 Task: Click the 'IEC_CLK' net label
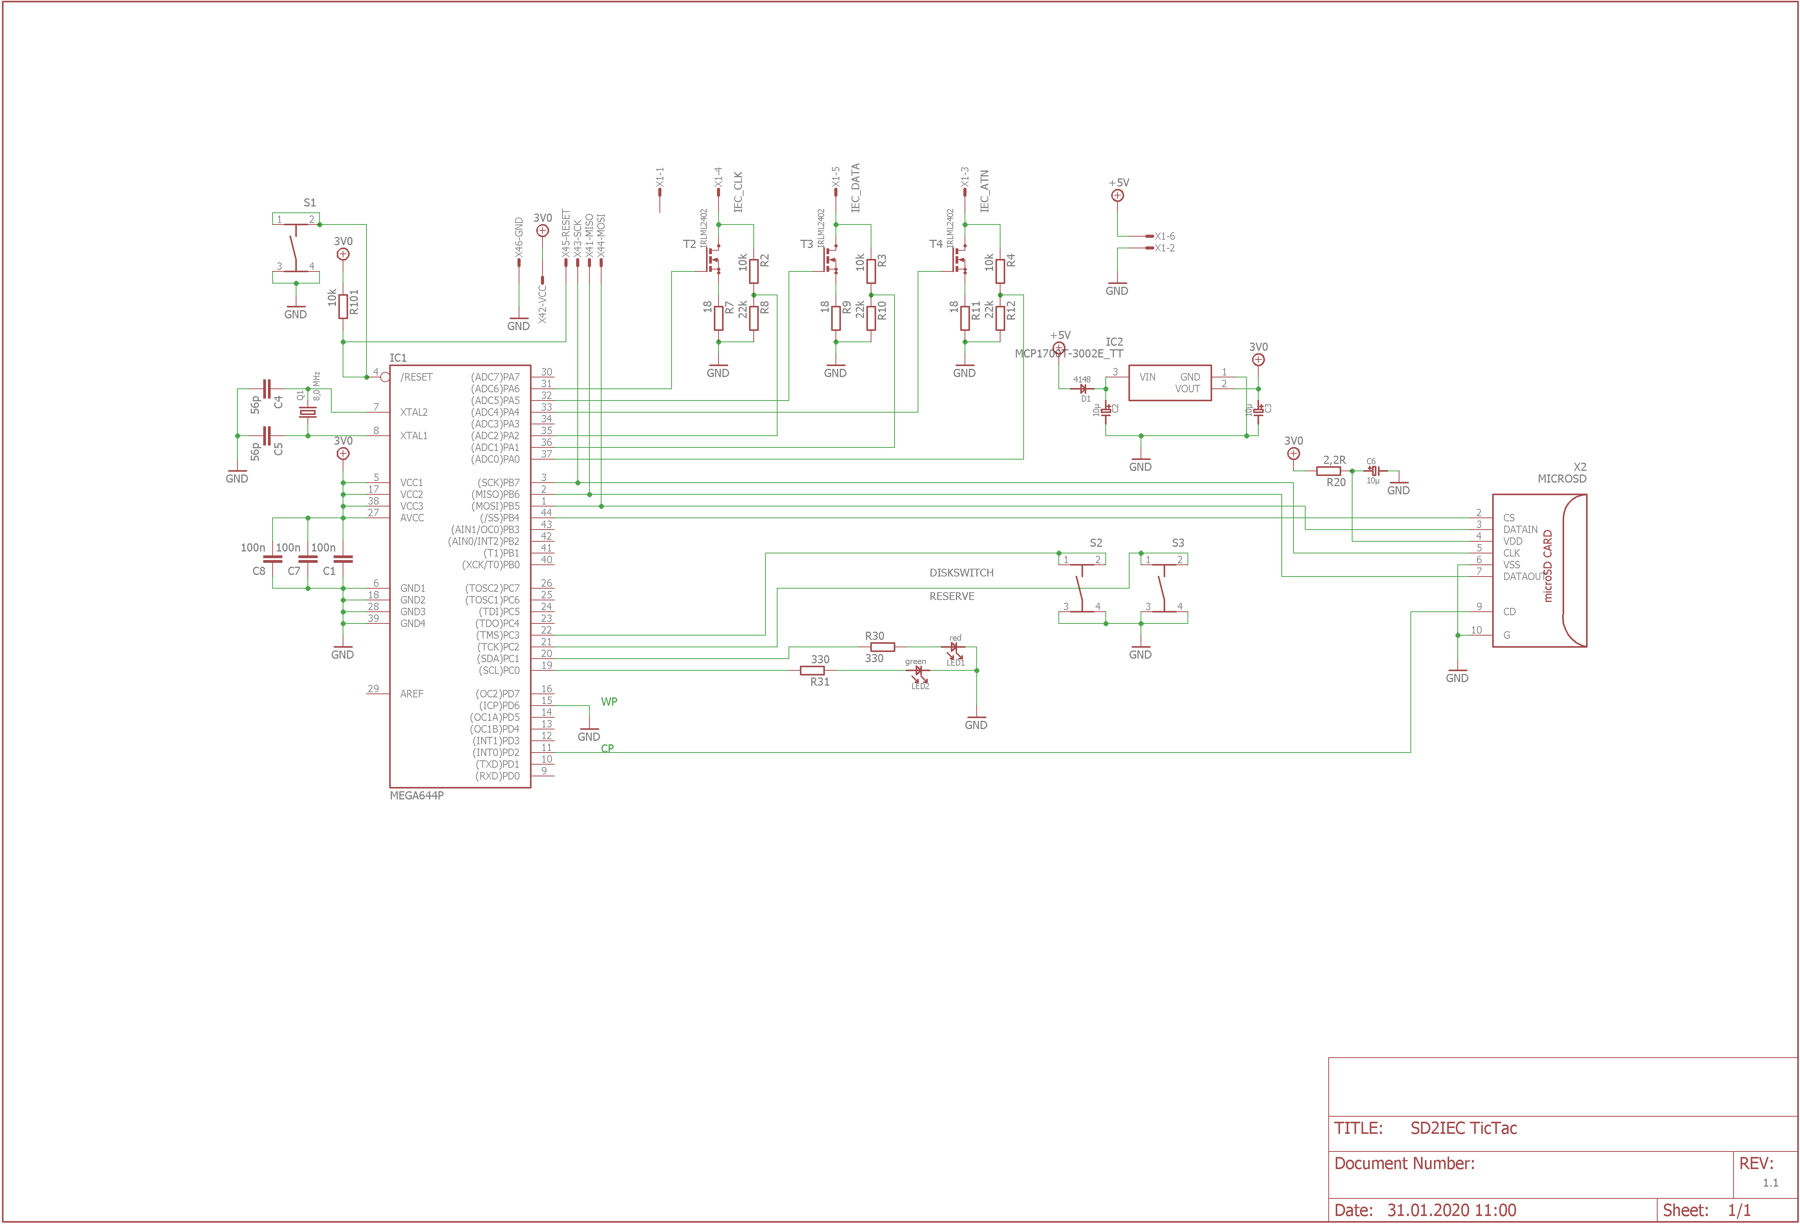(738, 192)
